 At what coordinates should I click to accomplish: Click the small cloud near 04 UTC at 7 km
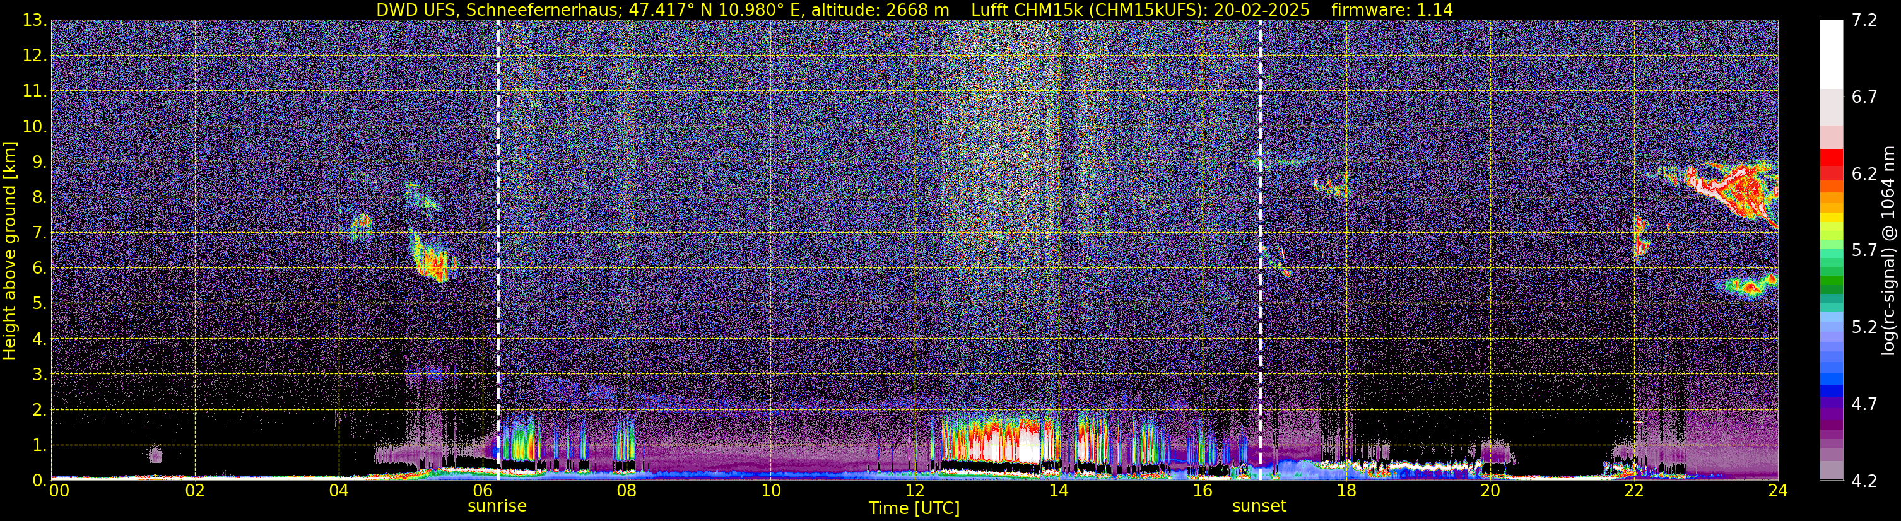(x=361, y=226)
